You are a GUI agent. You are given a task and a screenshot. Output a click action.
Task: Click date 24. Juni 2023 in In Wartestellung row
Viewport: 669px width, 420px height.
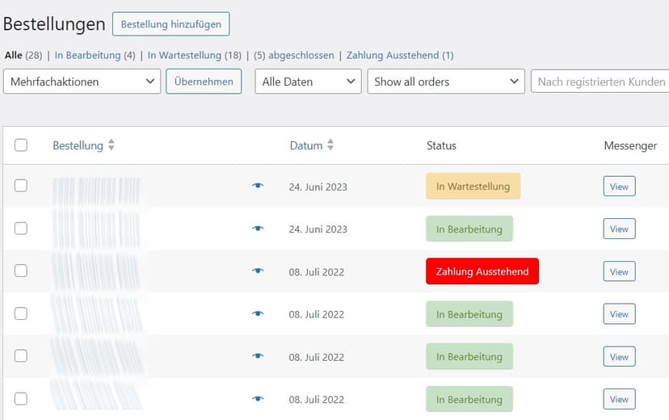318,187
